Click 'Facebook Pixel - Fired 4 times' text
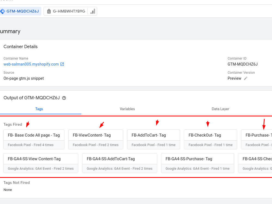Image resolution: width=272 pixels, height=204 pixels. click(31, 145)
